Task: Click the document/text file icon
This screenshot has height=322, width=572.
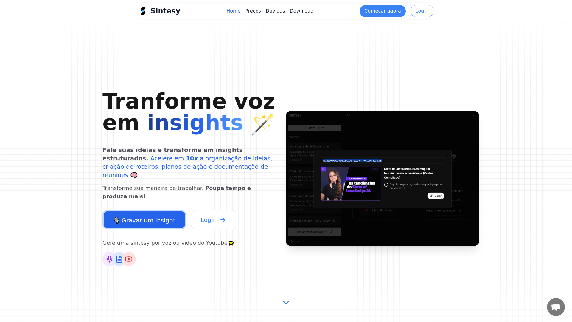Action: [119, 259]
